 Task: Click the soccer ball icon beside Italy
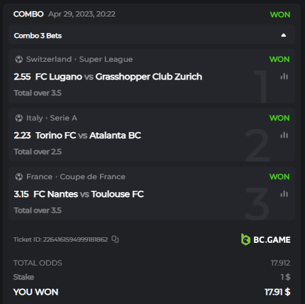click(x=19, y=118)
